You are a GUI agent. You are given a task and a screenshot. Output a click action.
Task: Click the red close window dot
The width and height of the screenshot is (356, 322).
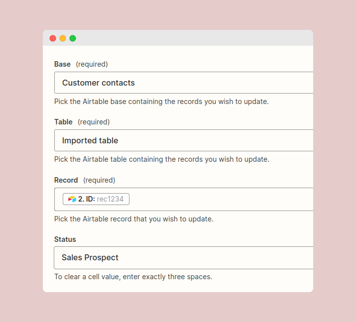point(53,38)
